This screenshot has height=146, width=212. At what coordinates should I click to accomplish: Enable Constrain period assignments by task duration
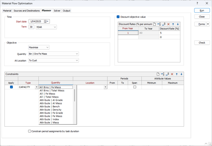pos(29,131)
